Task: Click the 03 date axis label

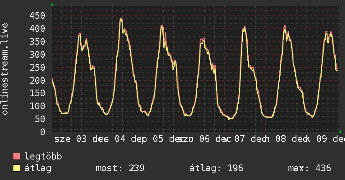Action: 81,139
